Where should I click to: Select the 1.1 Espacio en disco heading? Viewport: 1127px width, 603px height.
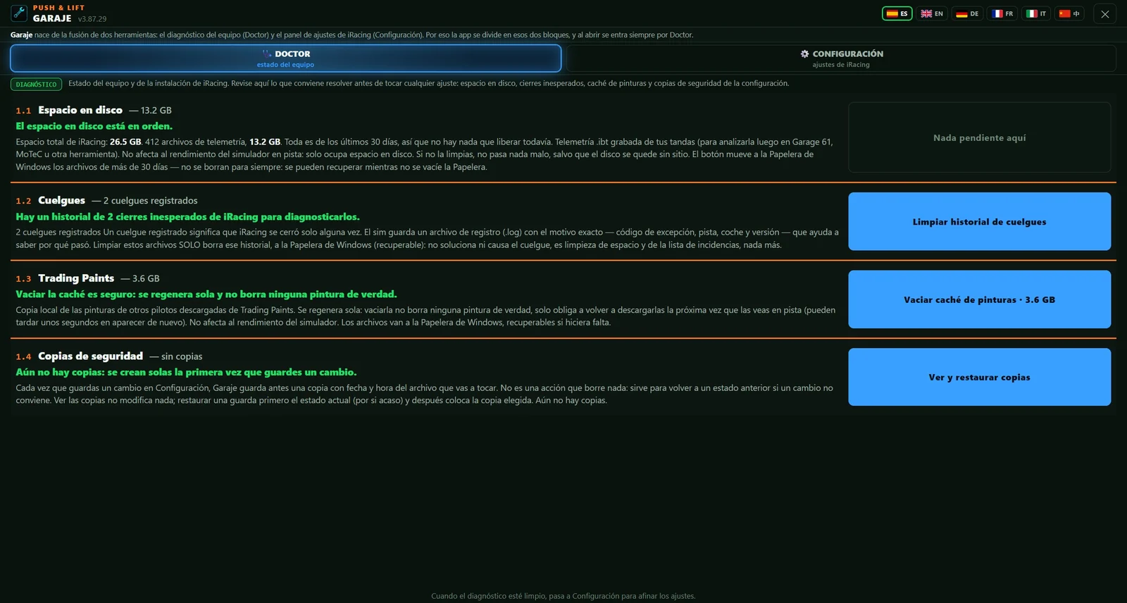[69, 110]
